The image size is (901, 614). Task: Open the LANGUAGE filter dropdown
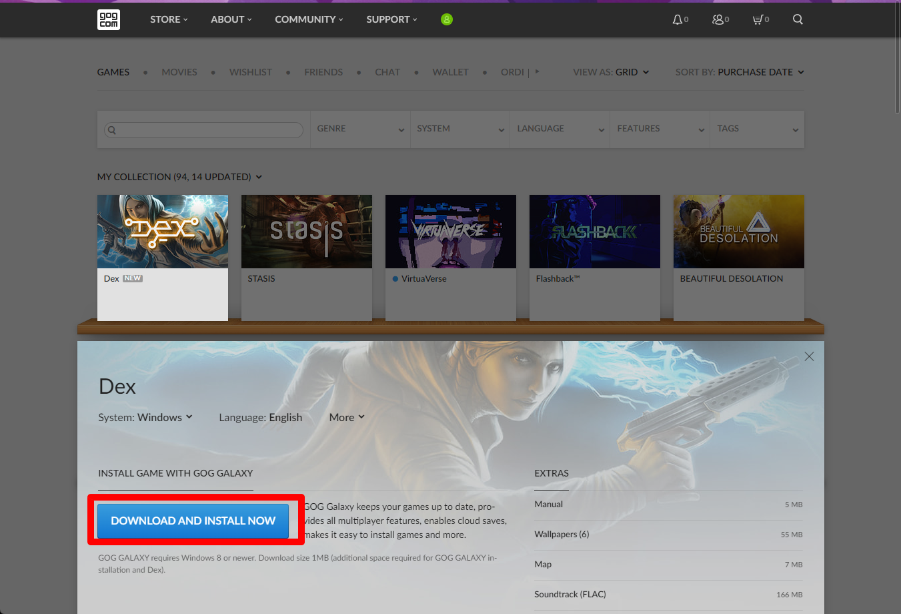coord(560,129)
